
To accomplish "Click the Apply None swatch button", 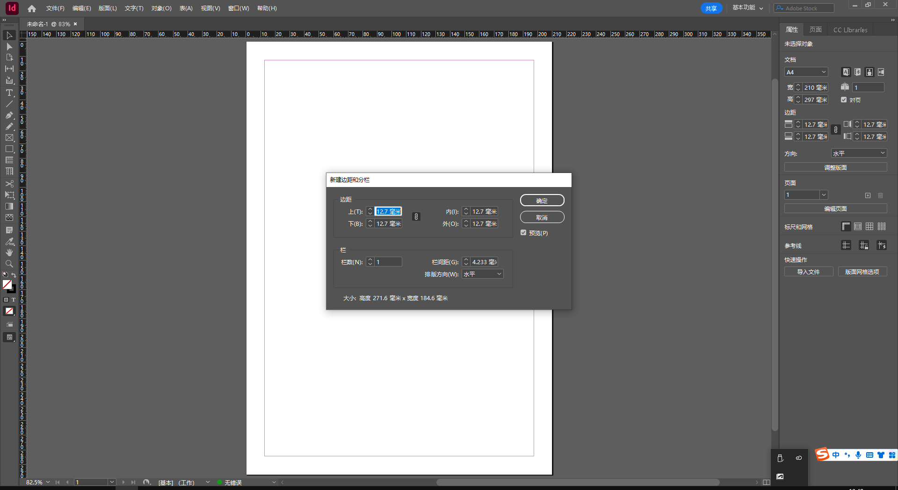I will click(9, 311).
